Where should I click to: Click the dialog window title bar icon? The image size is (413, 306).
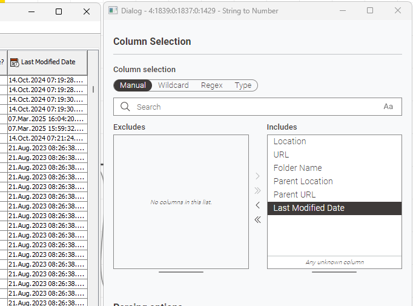click(113, 11)
